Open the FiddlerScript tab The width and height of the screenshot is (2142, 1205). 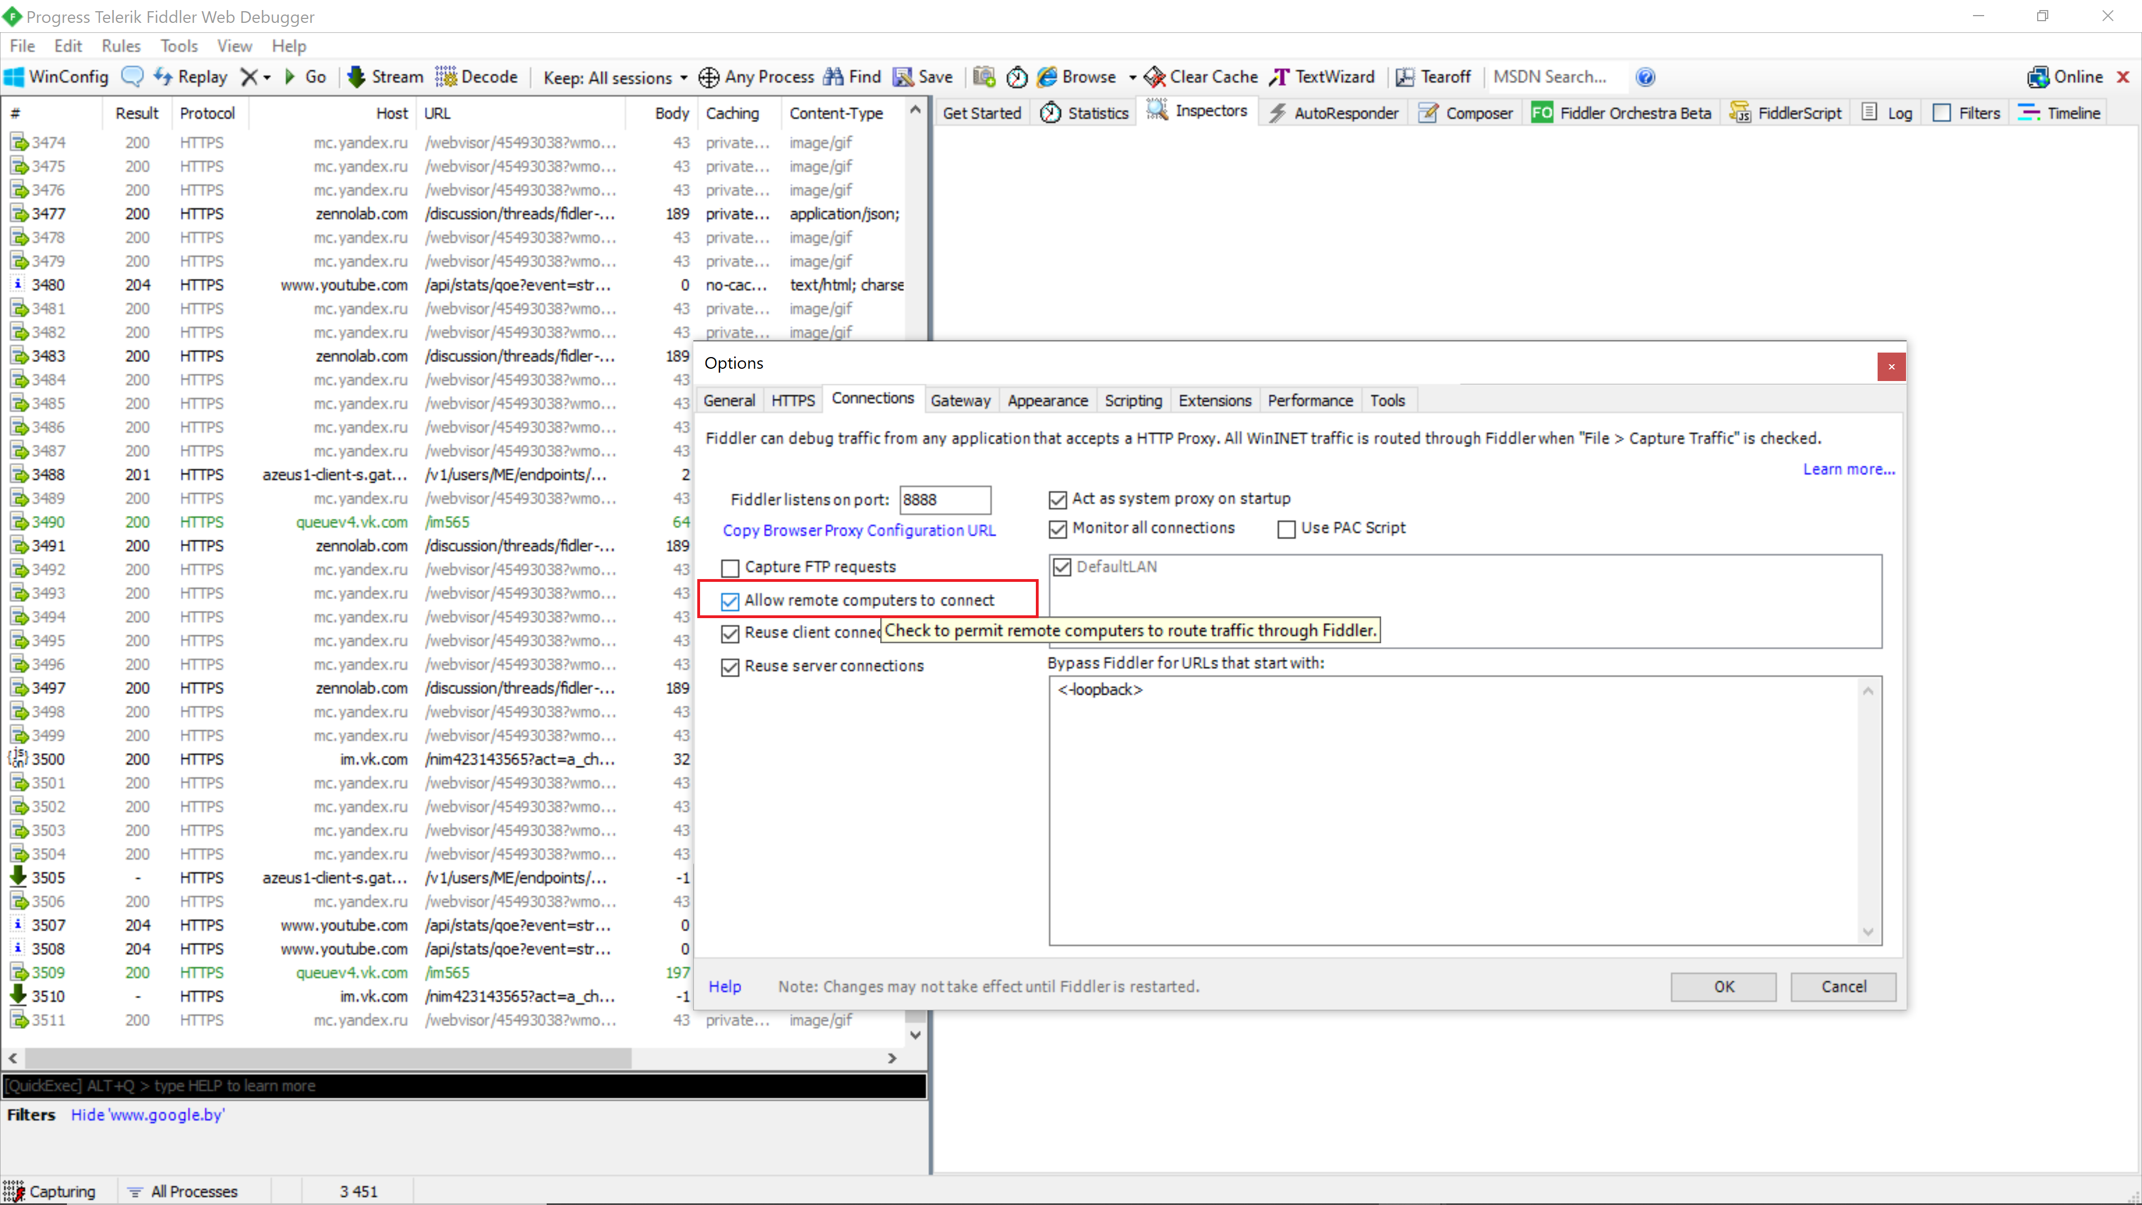click(1786, 113)
